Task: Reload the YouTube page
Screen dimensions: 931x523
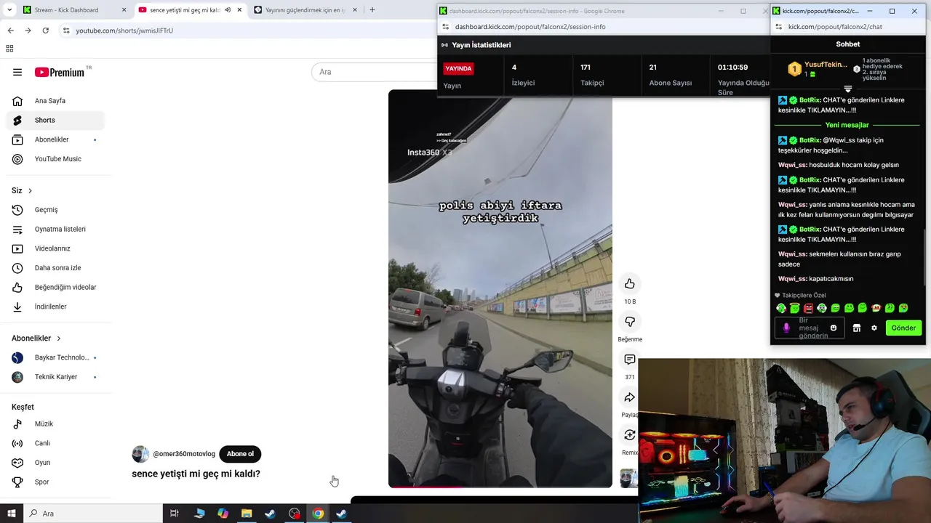Action: [x=46, y=31]
